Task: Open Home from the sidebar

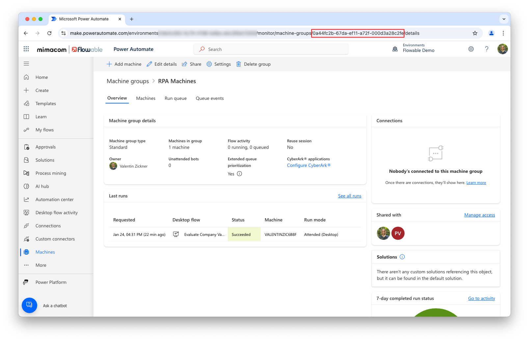Action: click(41, 77)
